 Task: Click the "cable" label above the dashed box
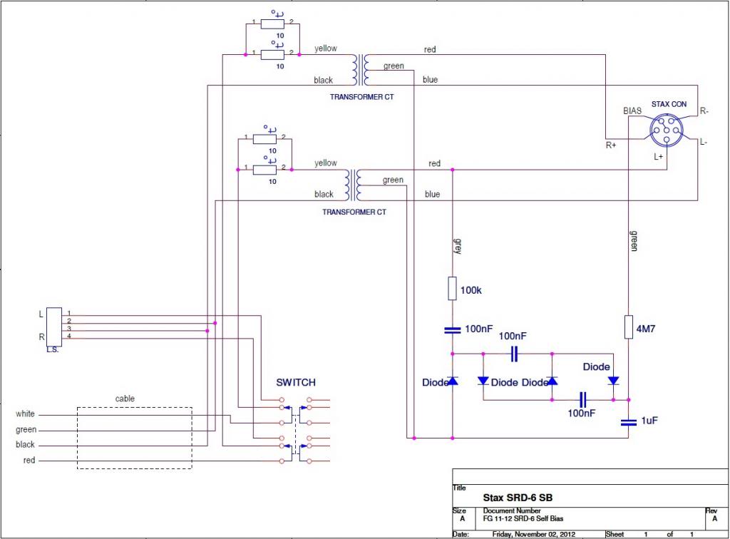(125, 399)
